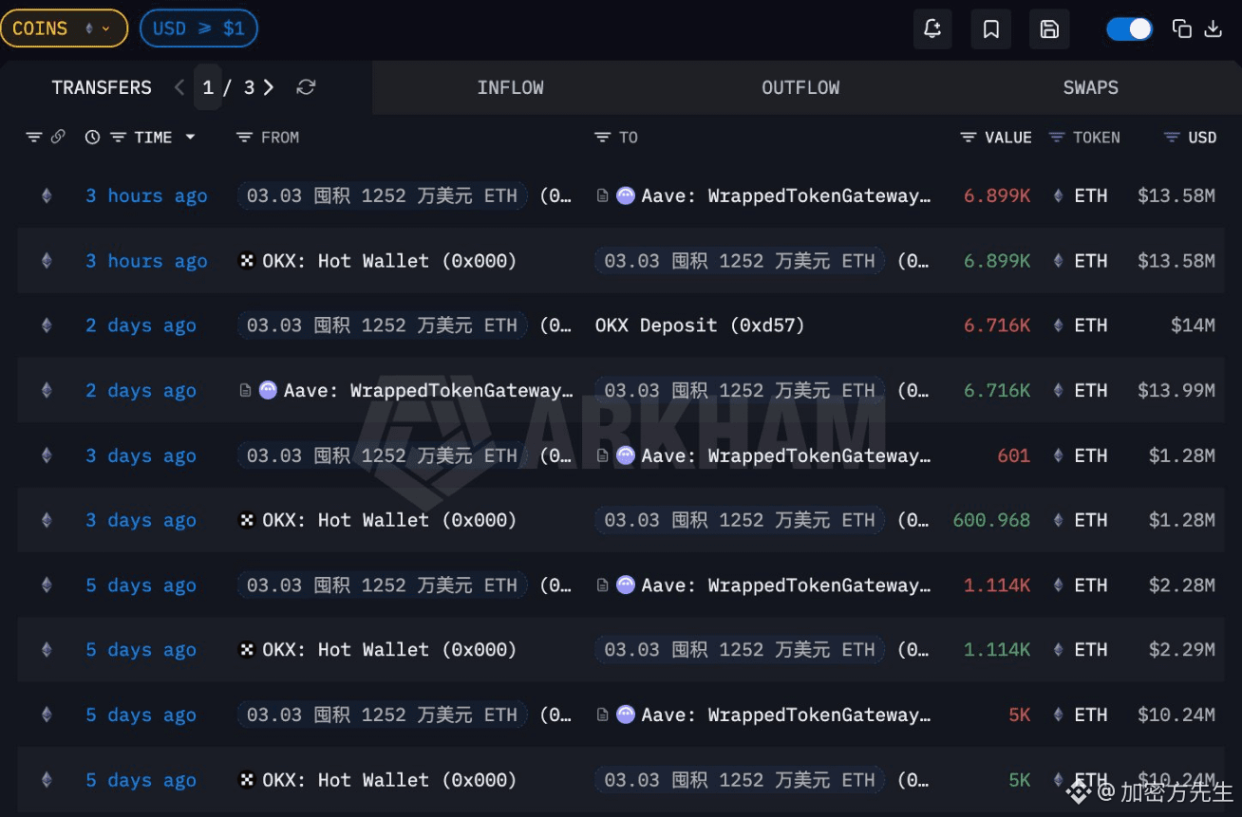Click the page number field showing 1

[208, 87]
